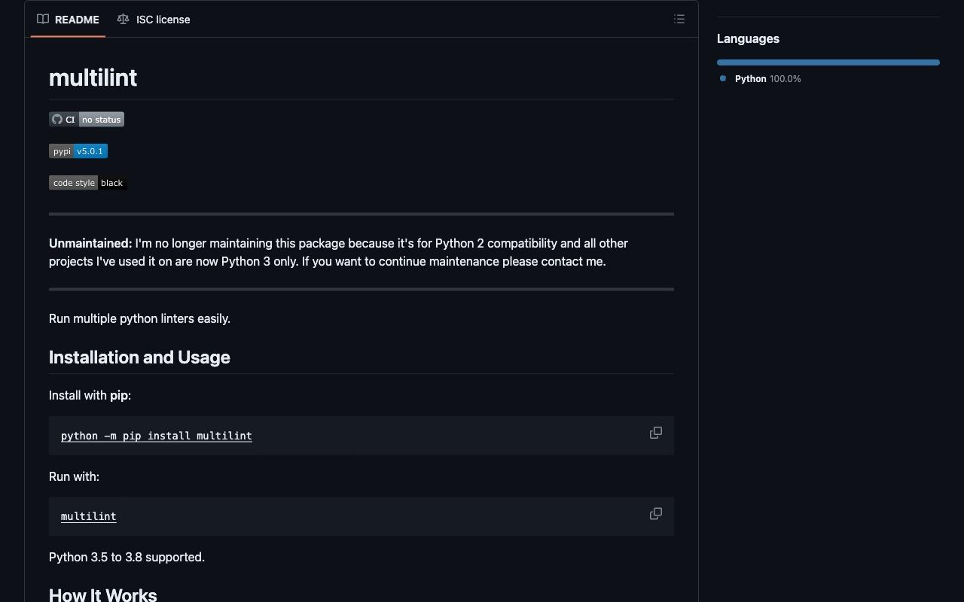The width and height of the screenshot is (964, 602).
Task: Click Run multiple python linters easily text
Action: (139, 318)
